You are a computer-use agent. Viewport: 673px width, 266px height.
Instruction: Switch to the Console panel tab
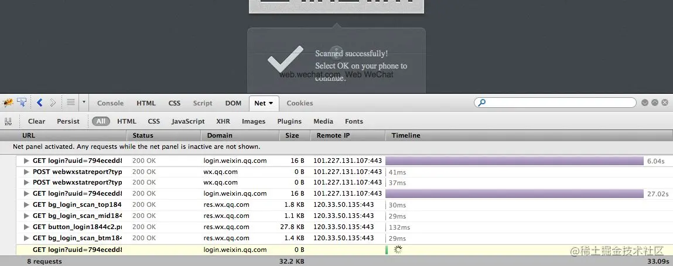(x=110, y=103)
